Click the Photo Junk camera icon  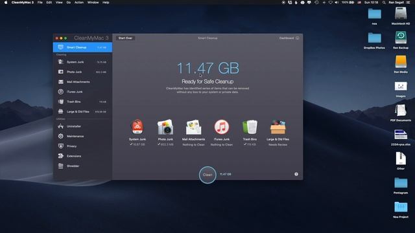pos(165,127)
